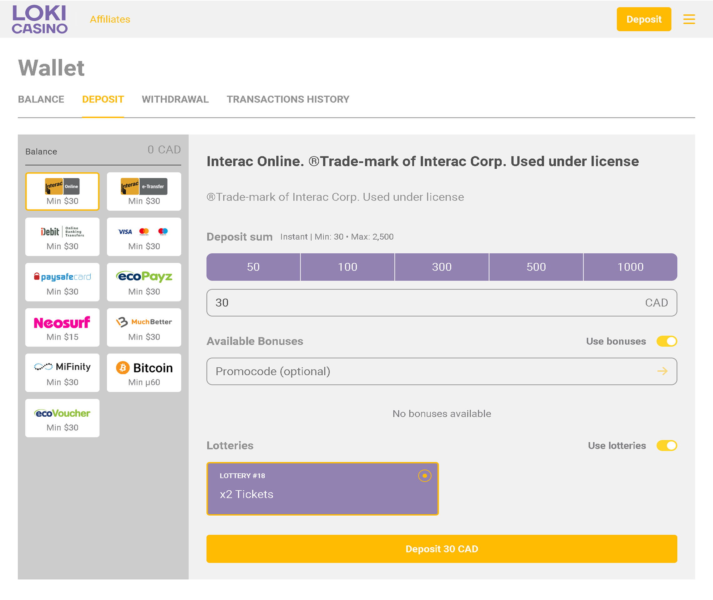The width and height of the screenshot is (713, 600).
Task: Click Deposit 30 CAD button
Action: point(442,549)
